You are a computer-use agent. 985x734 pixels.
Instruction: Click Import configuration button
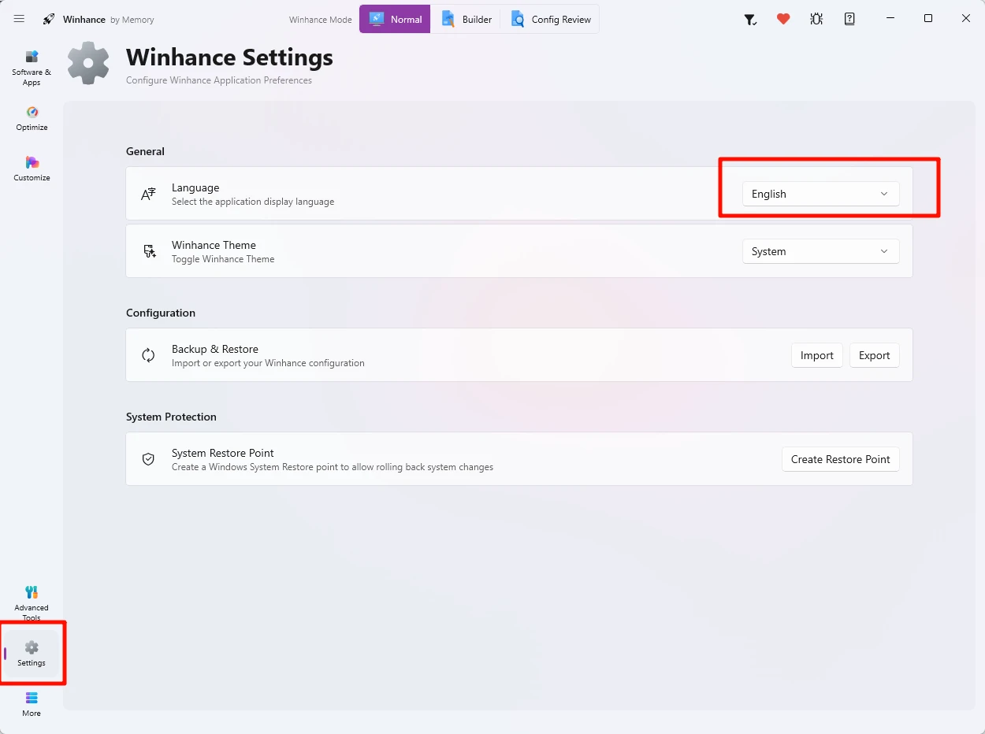[x=817, y=355]
